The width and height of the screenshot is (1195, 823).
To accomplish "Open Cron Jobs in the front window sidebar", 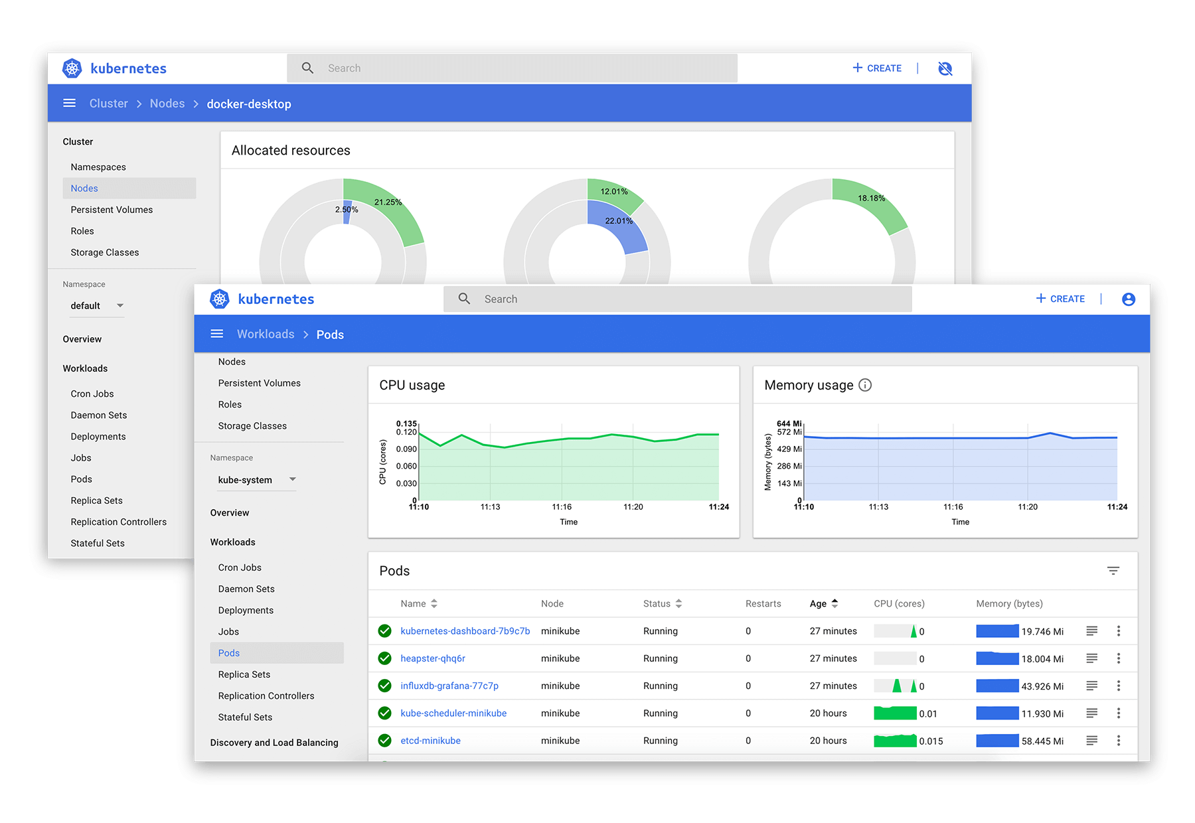I will [x=240, y=567].
